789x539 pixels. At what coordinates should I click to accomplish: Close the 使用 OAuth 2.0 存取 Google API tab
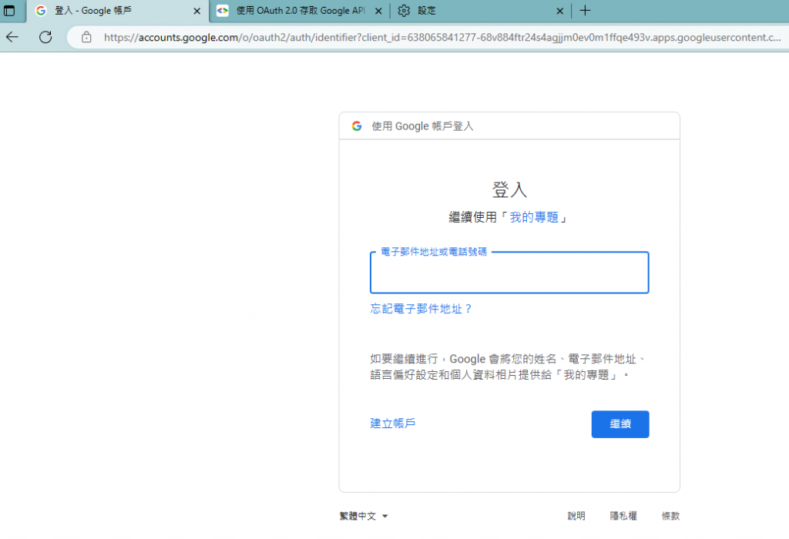pos(378,11)
